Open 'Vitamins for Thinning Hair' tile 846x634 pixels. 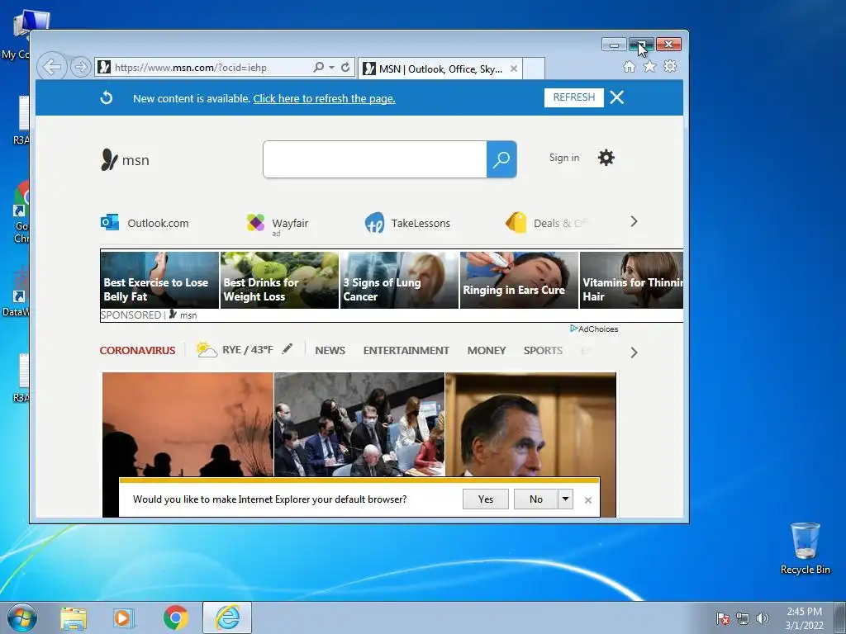(631, 281)
